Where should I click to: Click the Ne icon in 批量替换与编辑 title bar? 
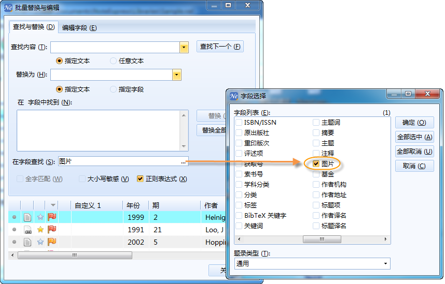point(8,8)
